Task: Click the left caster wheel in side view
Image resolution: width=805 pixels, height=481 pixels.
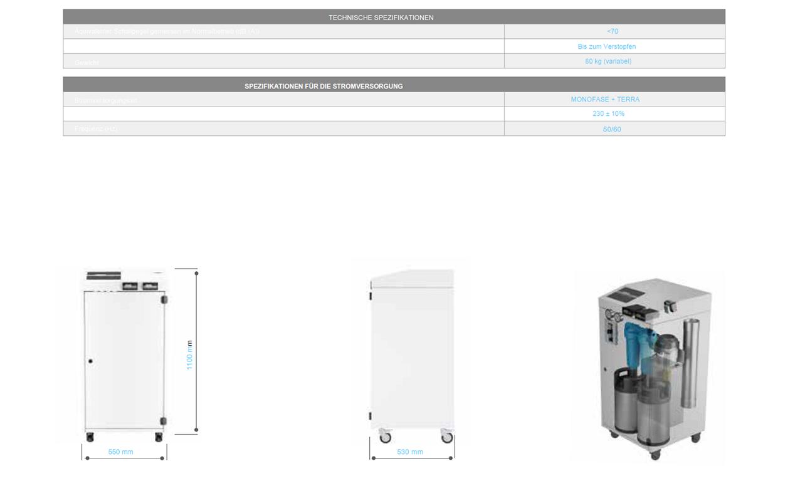Action: point(384,437)
